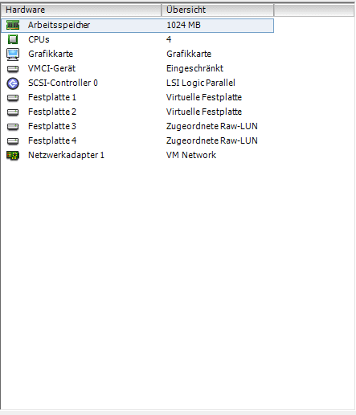
Task: Click the Grafikkarte overview value
Action: tap(189, 54)
